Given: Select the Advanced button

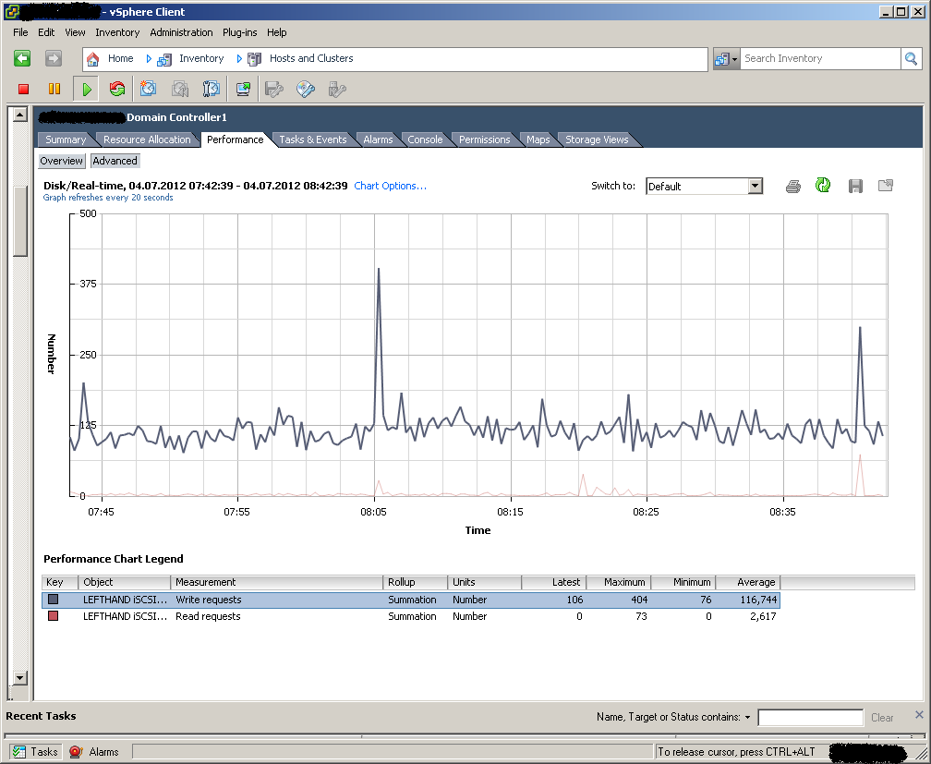Looking at the screenshot, I should pyautogui.click(x=115, y=161).
